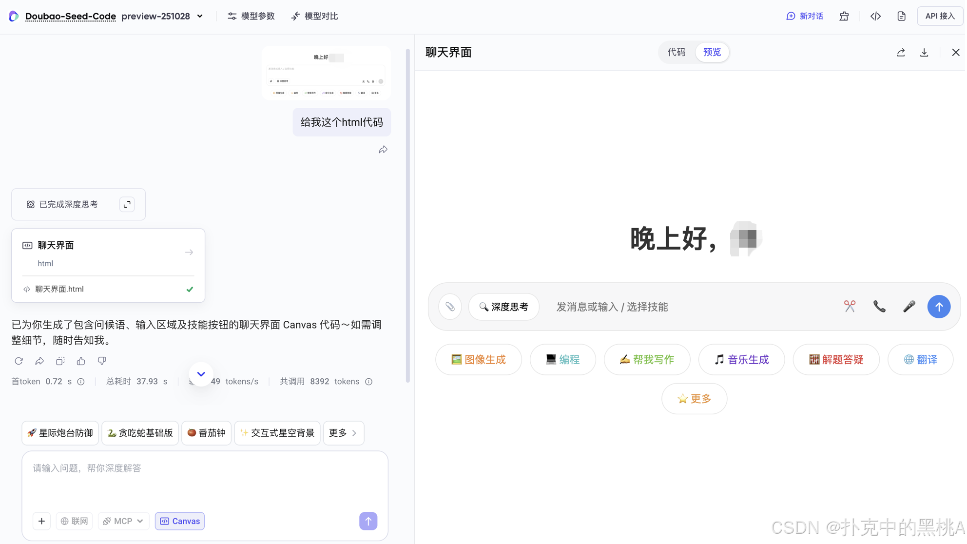The height and width of the screenshot is (544, 967).
Task: Open the document notes icon near API 接入
Action: (x=901, y=16)
